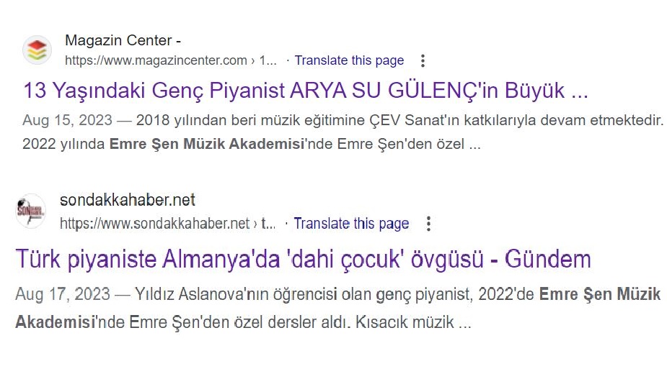Click the 'Aug 17, 2023' date text
Screen dimensions: 667x374
pos(63,294)
